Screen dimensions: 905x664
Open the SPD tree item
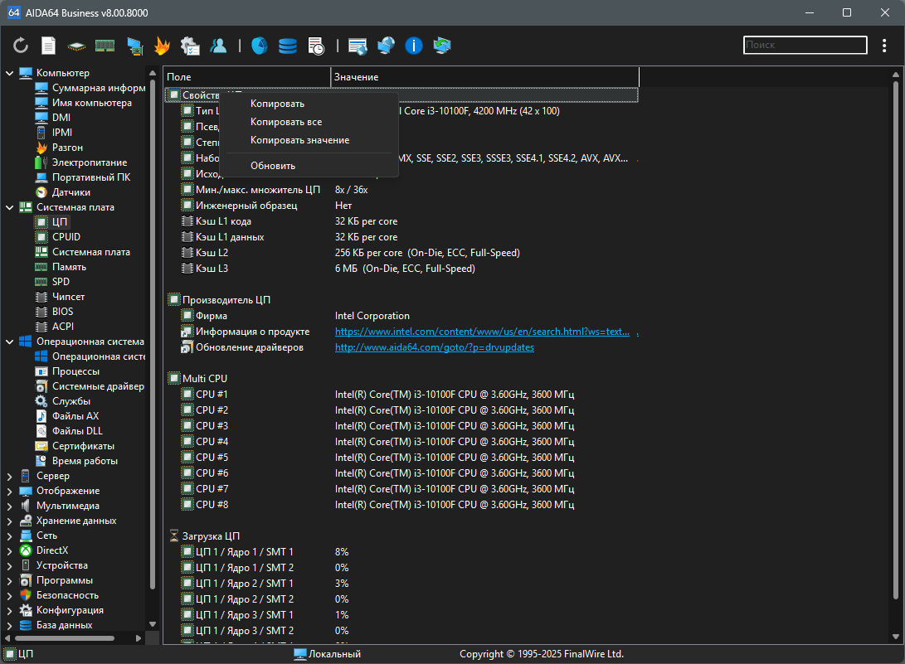coord(61,282)
